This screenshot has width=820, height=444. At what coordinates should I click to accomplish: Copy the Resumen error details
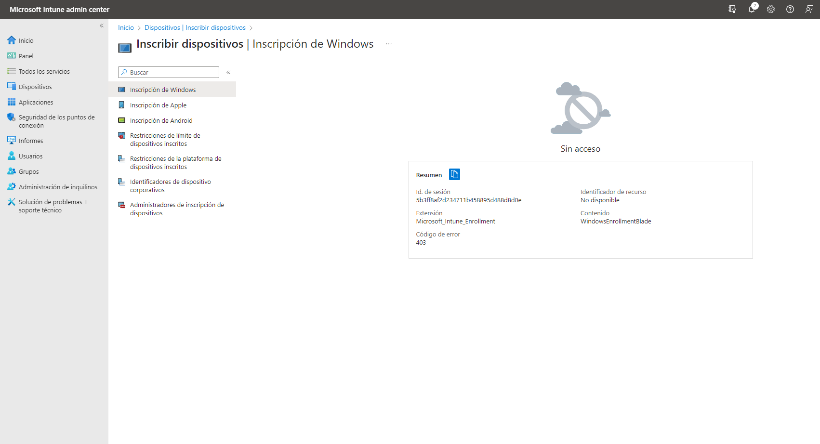(454, 174)
